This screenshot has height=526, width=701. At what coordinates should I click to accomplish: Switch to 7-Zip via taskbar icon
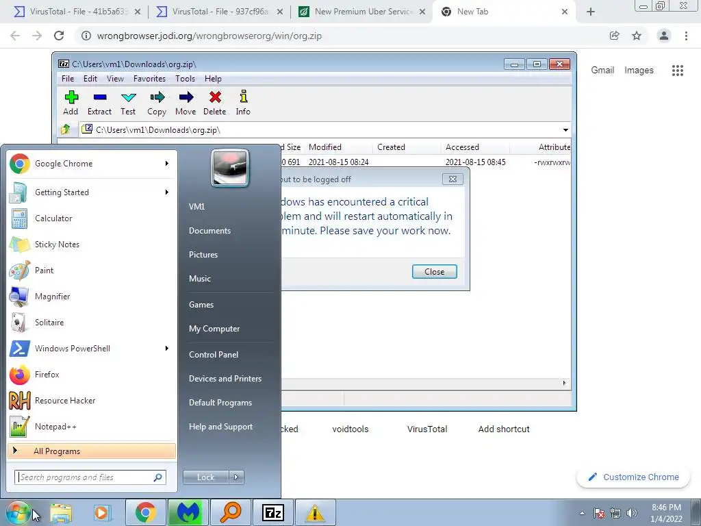tap(272, 512)
